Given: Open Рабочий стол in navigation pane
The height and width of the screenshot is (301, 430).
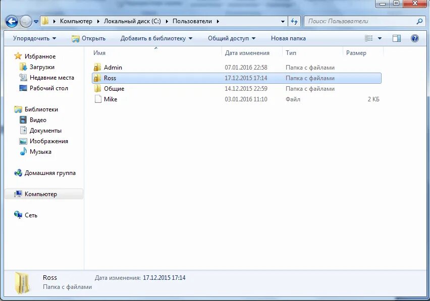Looking at the screenshot, I should click(49, 88).
